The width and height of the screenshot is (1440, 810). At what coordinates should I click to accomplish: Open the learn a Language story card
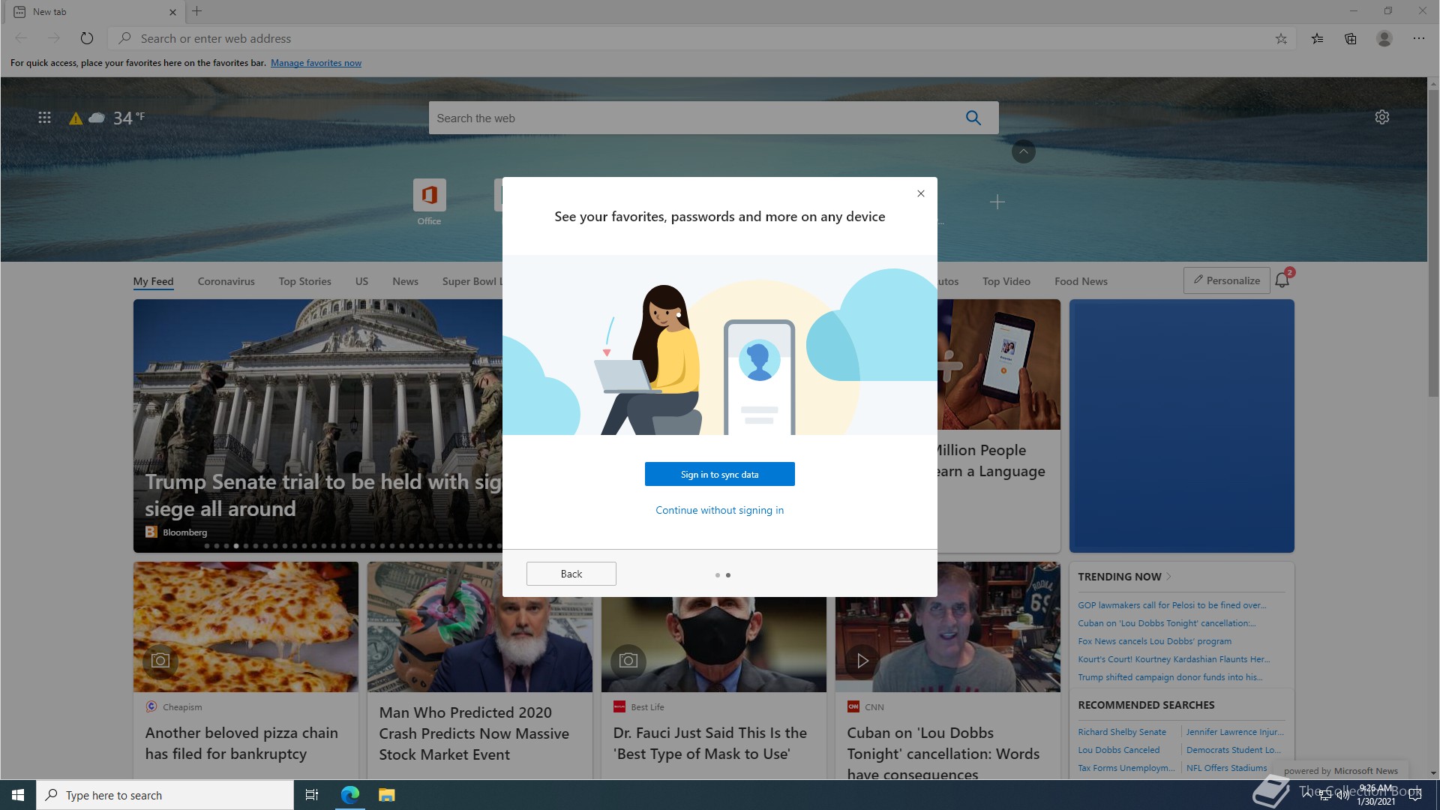coord(989,460)
